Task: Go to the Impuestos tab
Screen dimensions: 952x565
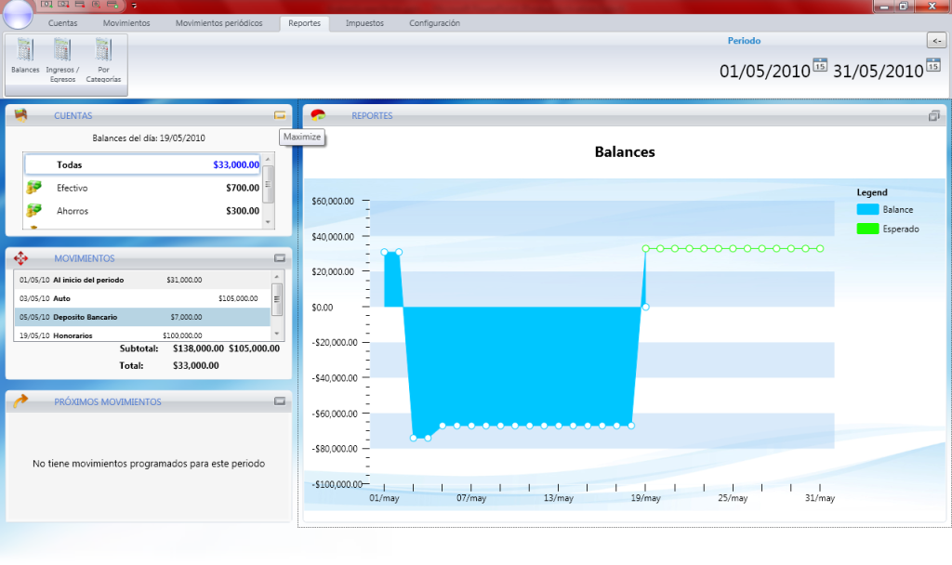Action: tap(364, 23)
